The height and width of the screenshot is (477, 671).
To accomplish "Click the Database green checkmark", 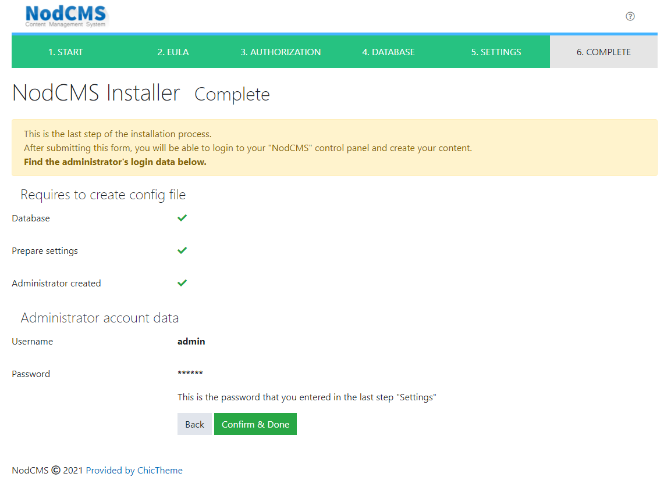I will point(182,218).
